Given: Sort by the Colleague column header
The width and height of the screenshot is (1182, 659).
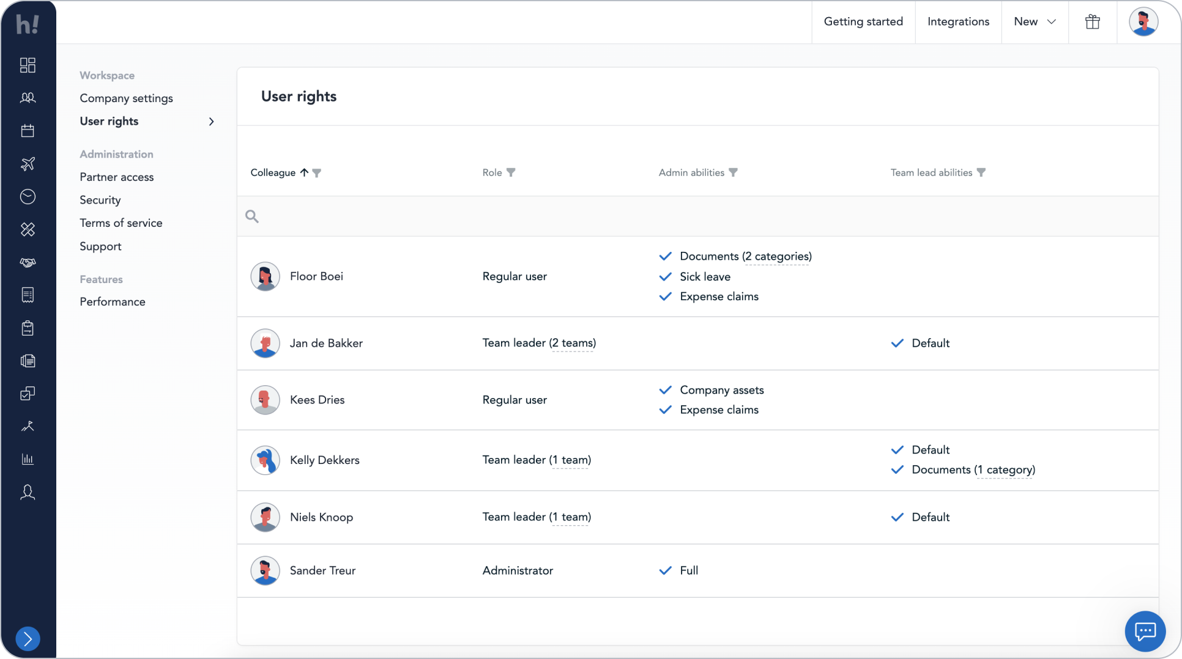Looking at the screenshot, I should (273, 172).
